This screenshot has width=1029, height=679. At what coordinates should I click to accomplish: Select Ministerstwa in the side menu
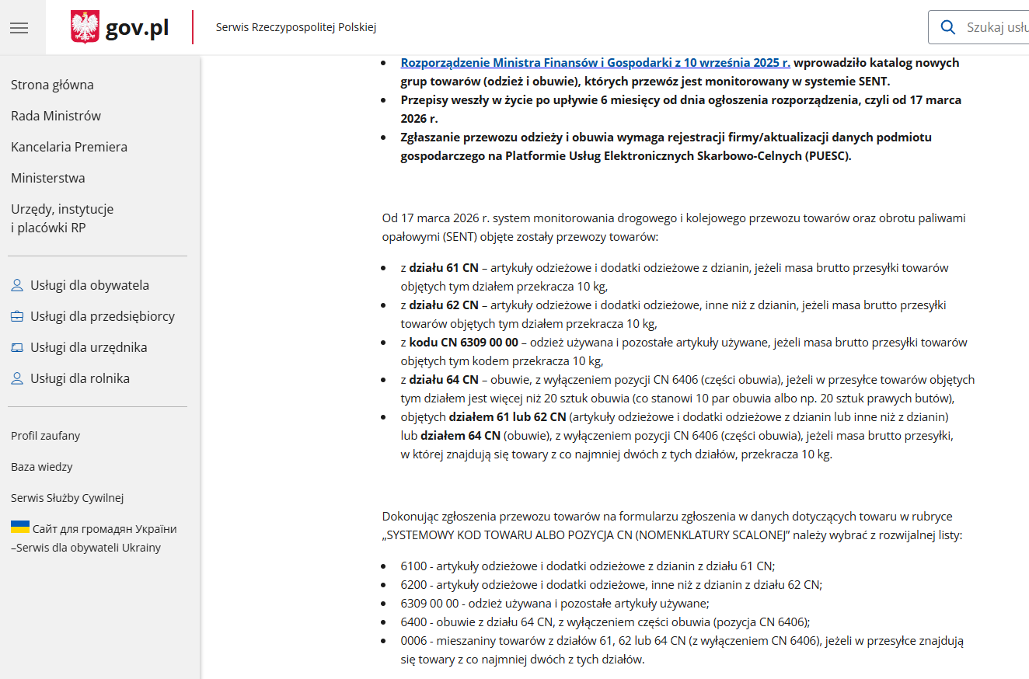click(48, 178)
